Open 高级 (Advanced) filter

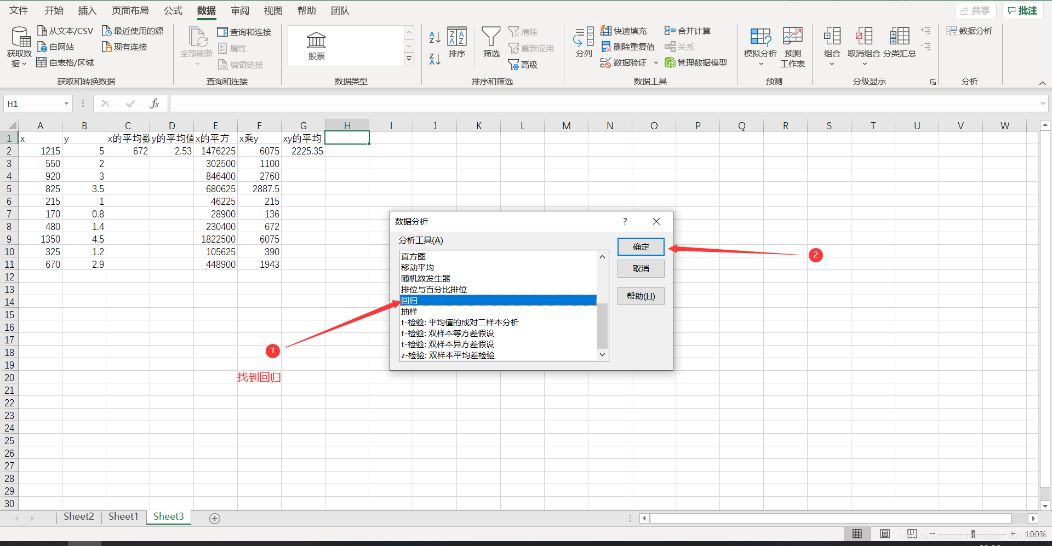click(x=523, y=65)
